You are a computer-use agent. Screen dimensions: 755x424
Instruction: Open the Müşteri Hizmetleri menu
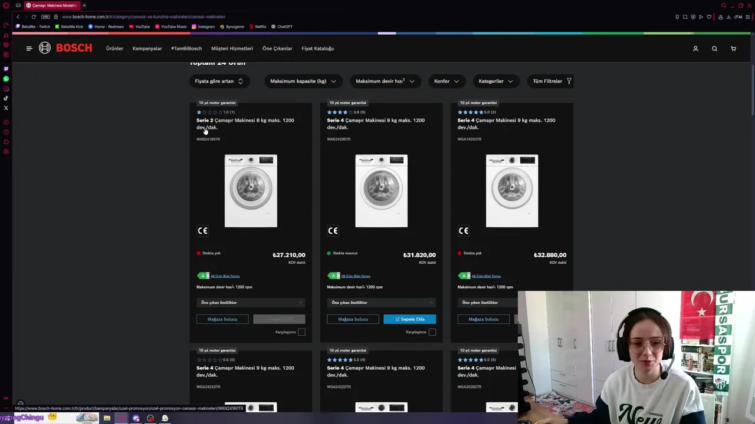click(x=232, y=48)
